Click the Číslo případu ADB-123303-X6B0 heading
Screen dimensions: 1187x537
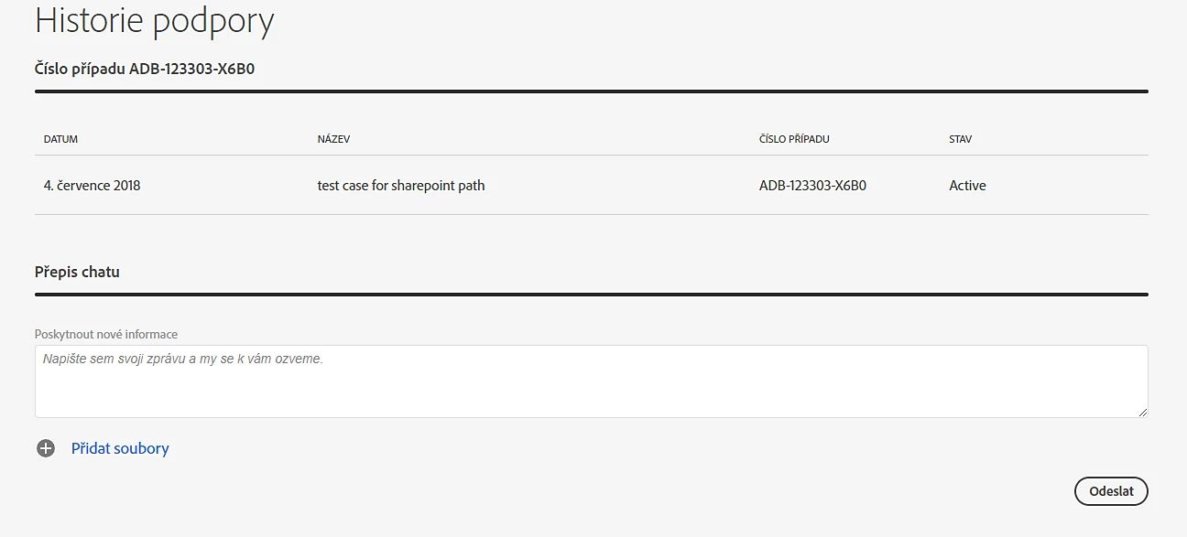point(145,69)
